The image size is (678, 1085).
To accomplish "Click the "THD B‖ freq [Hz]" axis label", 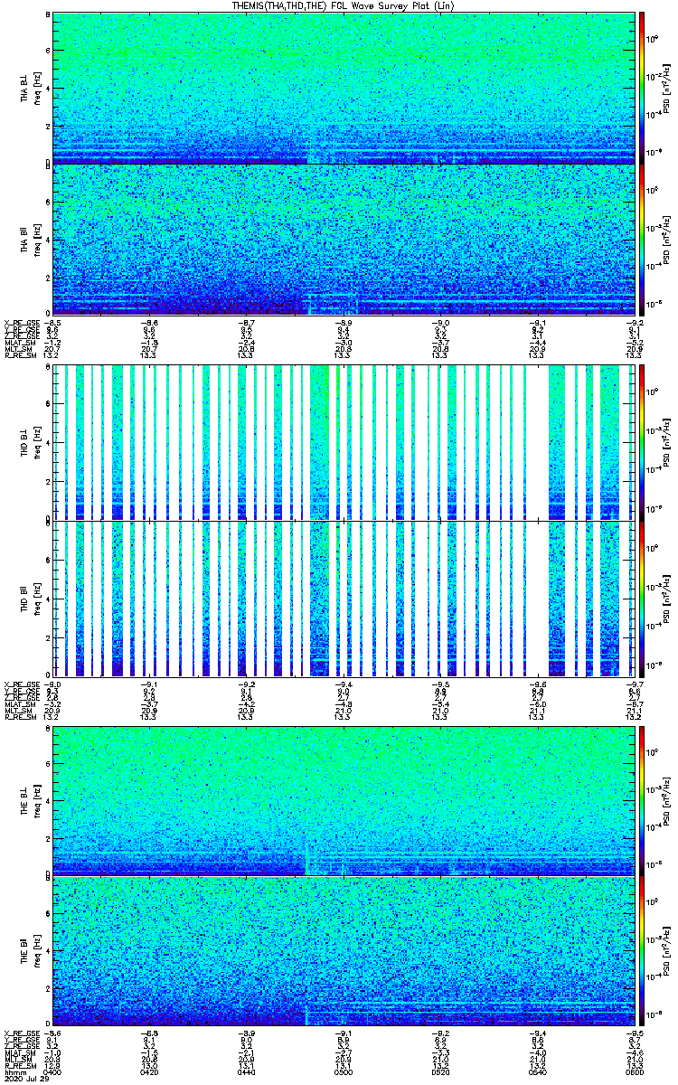I will coord(30,597).
